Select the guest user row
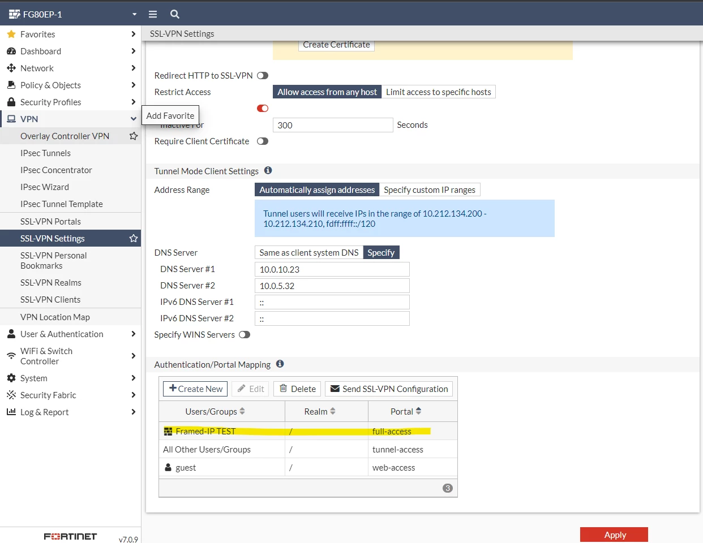Screen dimensions: 703x543 point(308,467)
